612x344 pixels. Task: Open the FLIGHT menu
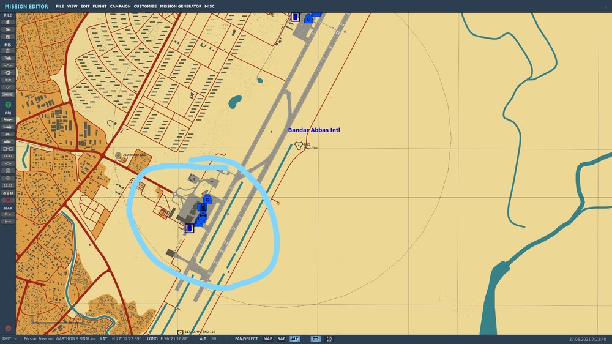click(x=100, y=6)
